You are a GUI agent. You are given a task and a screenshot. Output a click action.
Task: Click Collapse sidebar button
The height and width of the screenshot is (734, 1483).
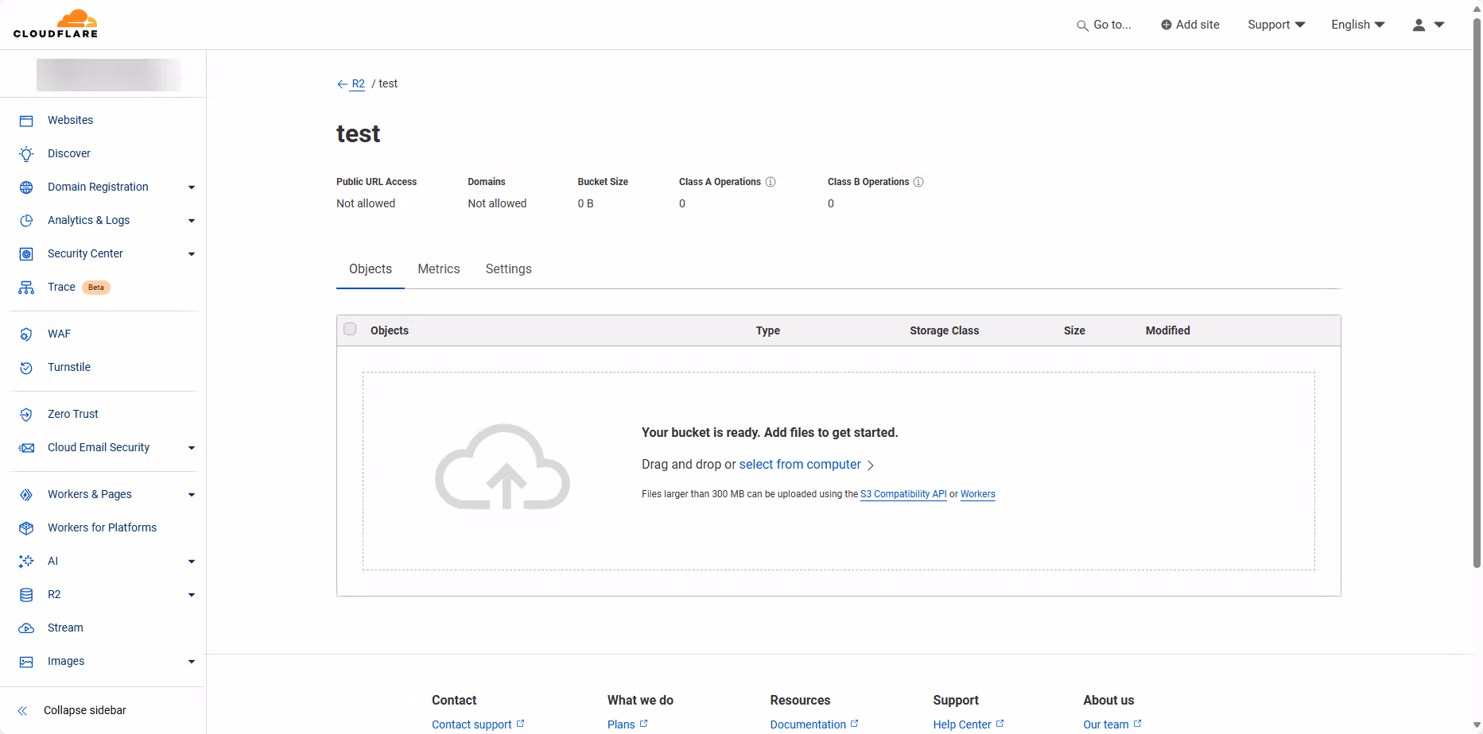click(x=72, y=711)
